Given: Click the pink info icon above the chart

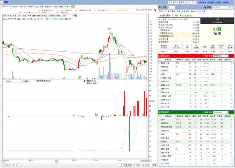Looking at the screenshot, I should pos(137,10).
